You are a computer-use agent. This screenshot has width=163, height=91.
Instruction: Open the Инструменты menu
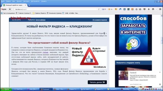35,1
